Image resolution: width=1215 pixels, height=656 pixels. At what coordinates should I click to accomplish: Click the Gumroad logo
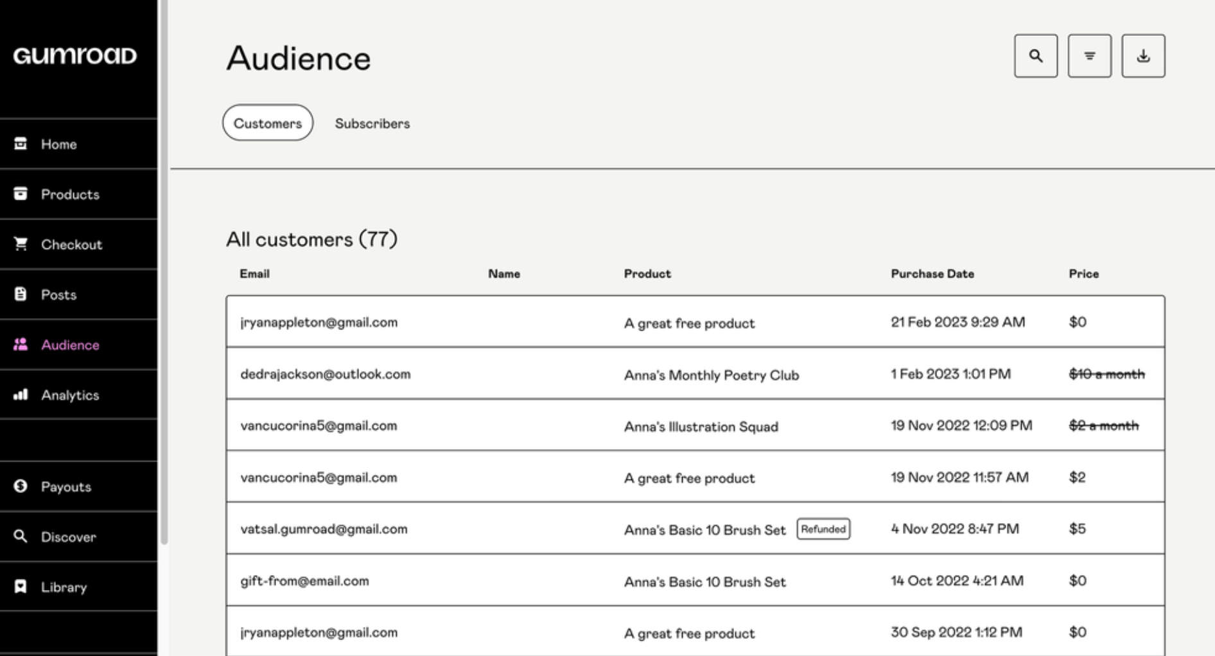pos(75,56)
